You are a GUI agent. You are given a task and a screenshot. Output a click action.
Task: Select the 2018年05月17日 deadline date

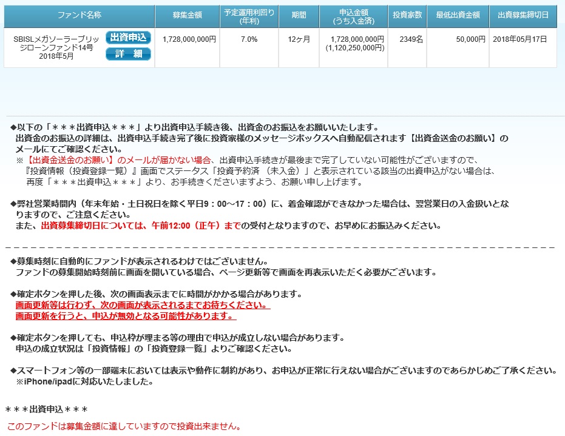pyautogui.click(x=519, y=39)
